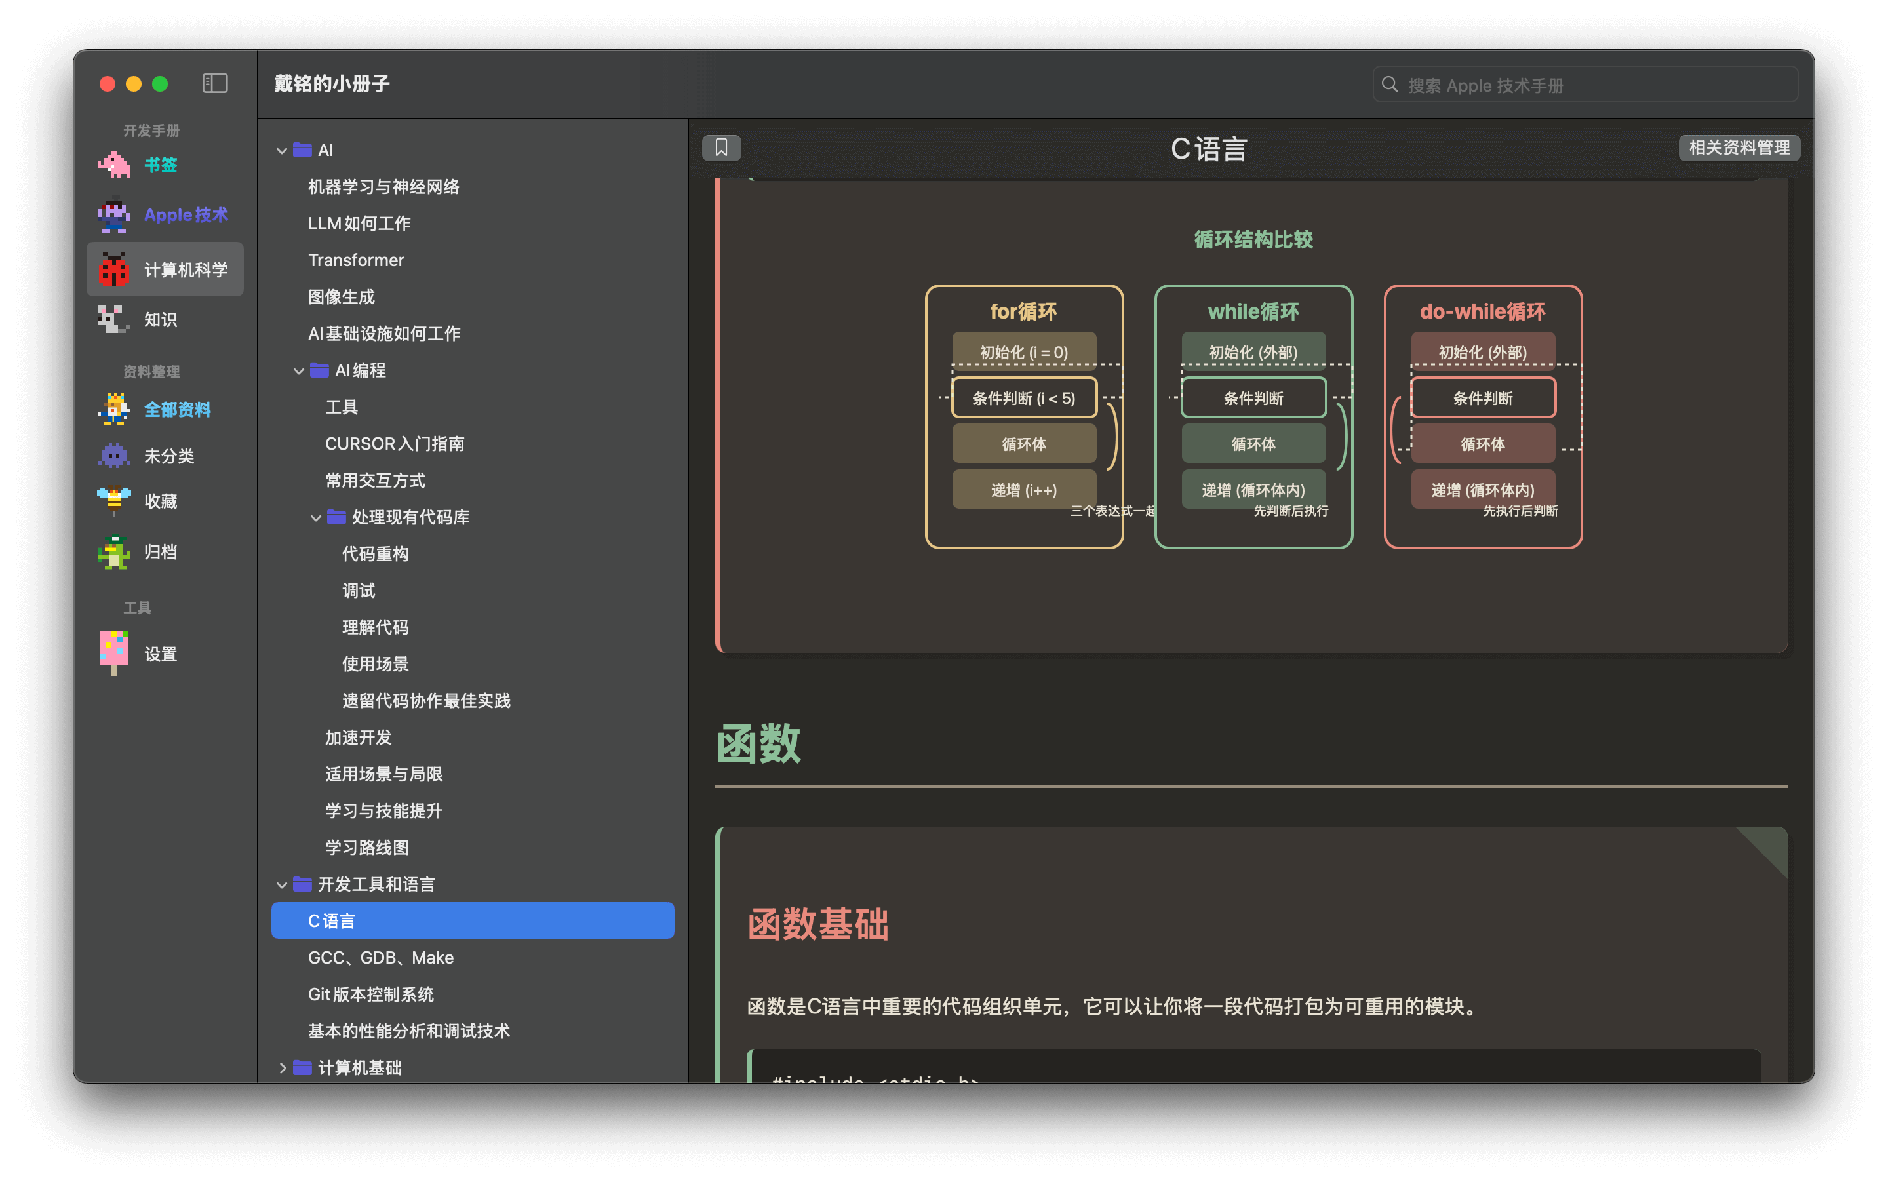This screenshot has height=1180, width=1888.
Task: Click 相关资料管理 button
Action: tap(1739, 147)
